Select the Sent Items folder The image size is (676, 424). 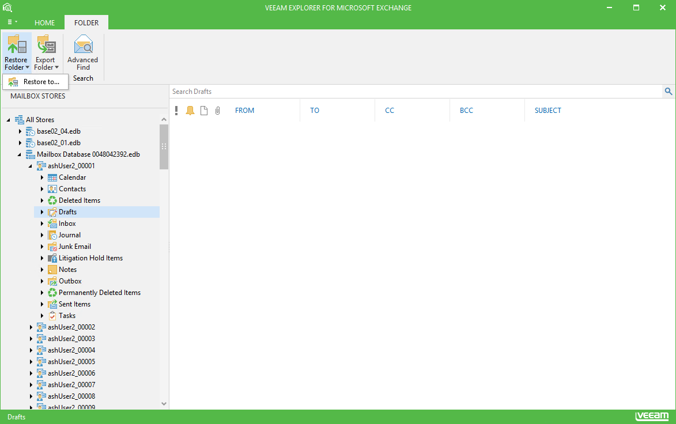(x=74, y=304)
